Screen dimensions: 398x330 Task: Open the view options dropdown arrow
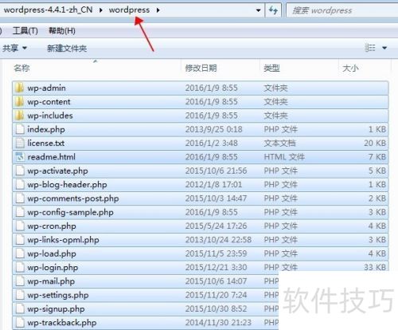[x=384, y=48]
